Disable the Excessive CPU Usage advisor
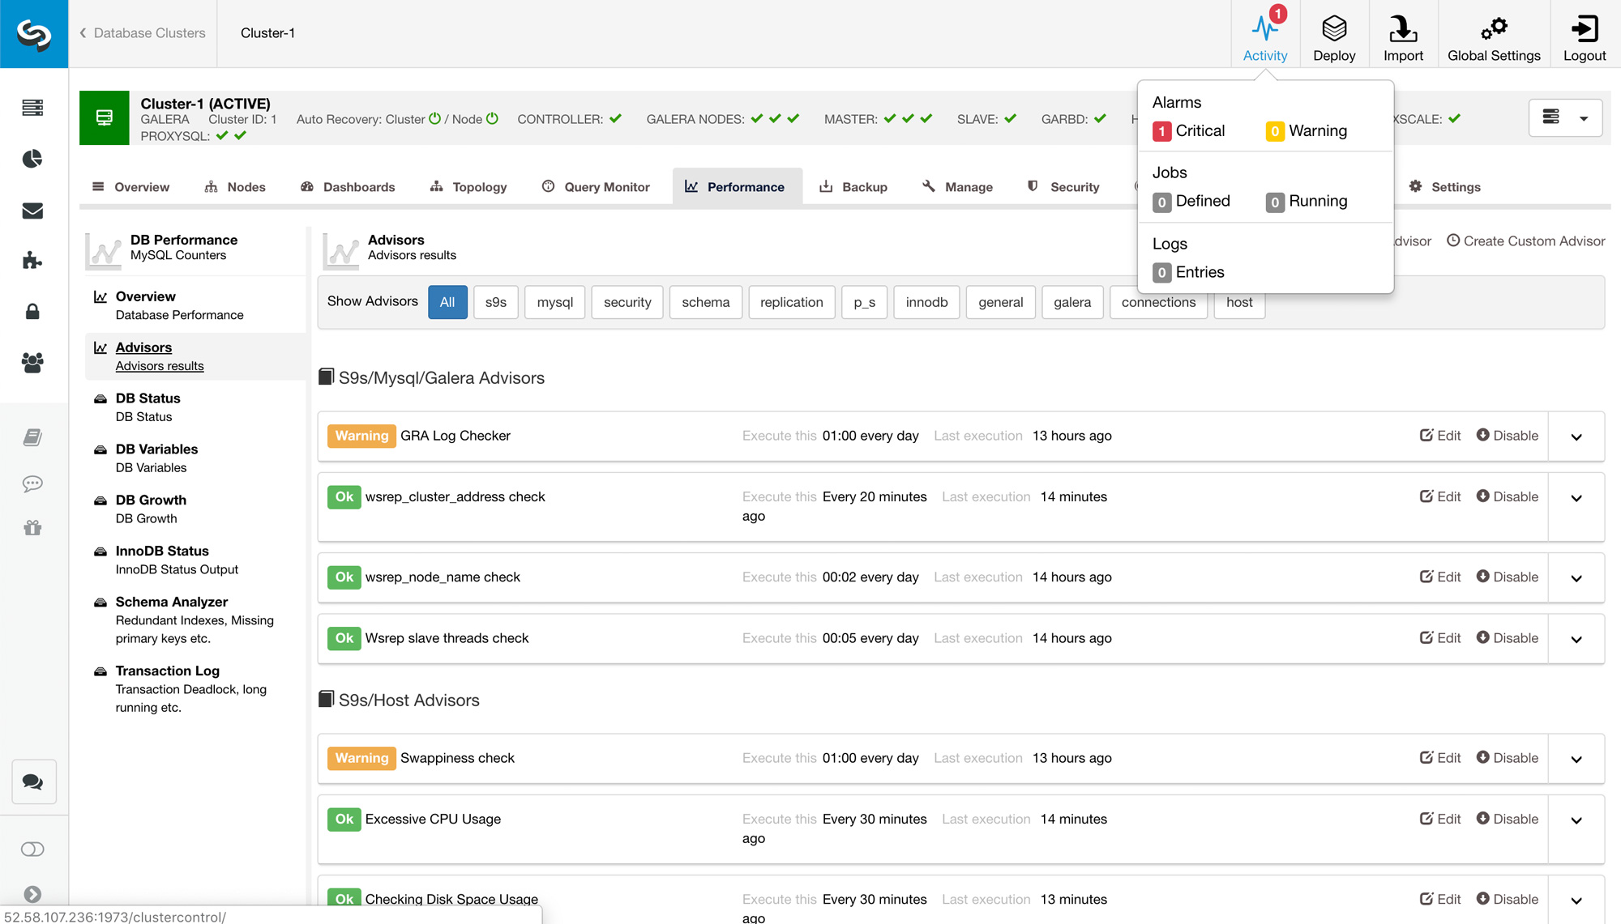This screenshot has height=924, width=1621. [x=1507, y=819]
